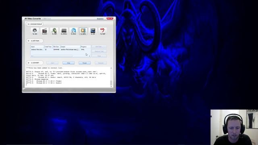This screenshot has width=258, height=145.
Task: Expand the 2. Add Task step arrow
Action: pyautogui.click(x=28, y=41)
